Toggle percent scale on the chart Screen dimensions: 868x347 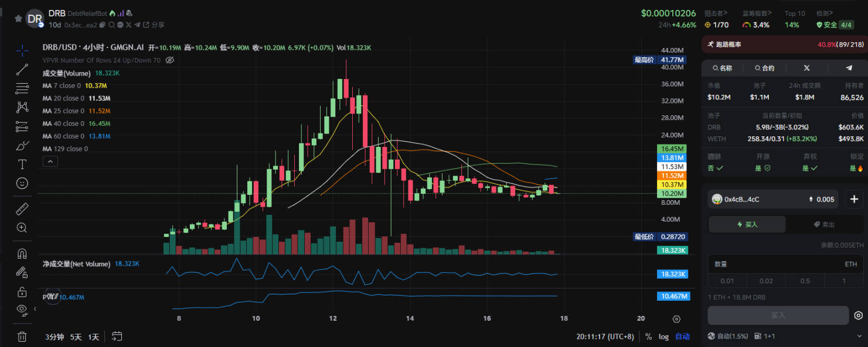pos(648,336)
